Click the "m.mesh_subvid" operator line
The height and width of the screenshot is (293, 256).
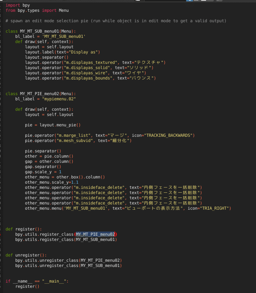click(x=78, y=141)
